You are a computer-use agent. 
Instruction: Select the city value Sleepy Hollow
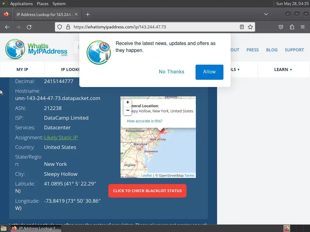(61, 174)
